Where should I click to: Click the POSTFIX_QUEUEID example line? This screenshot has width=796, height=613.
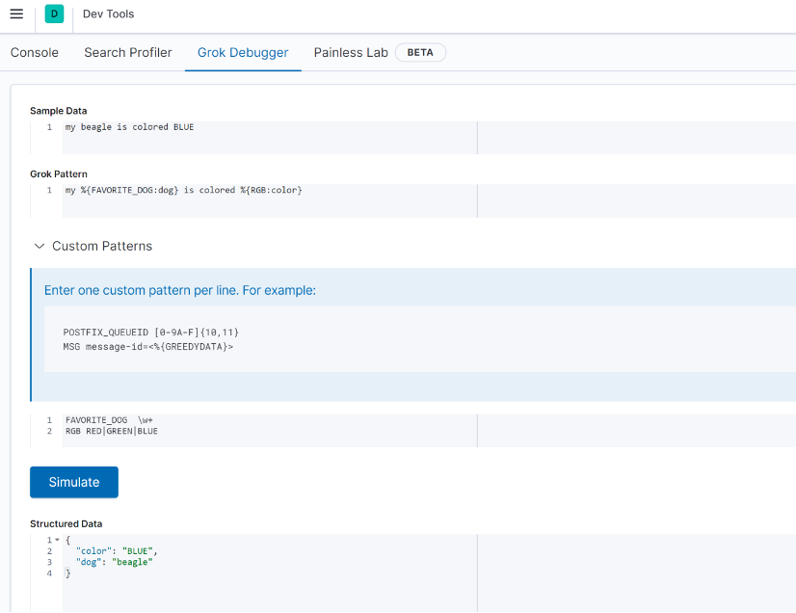150,333
